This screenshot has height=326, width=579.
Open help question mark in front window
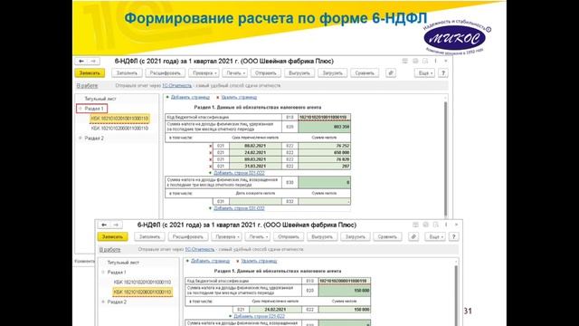pyautogui.click(x=454, y=236)
